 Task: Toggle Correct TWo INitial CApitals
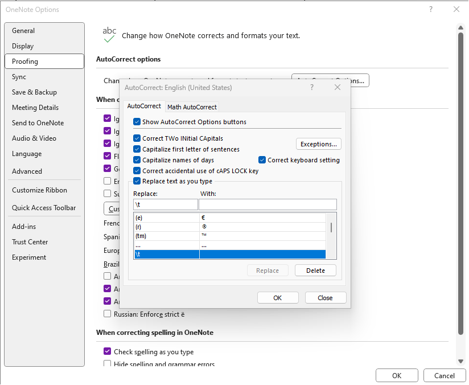tap(137, 138)
